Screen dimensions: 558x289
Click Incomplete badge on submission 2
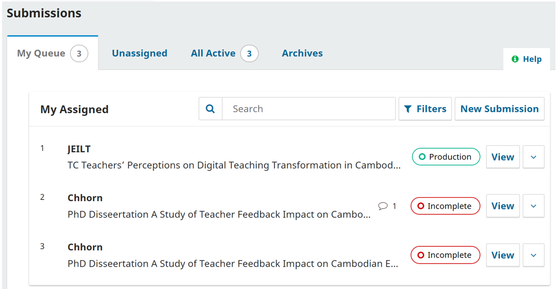pyautogui.click(x=445, y=206)
